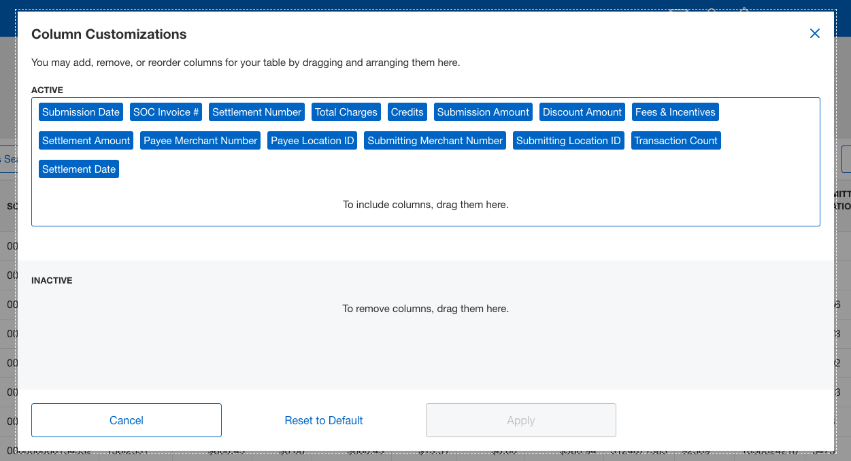This screenshot has width=851, height=461.
Task: Click the Settlement Number column chip
Action: pyautogui.click(x=256, y=112)
